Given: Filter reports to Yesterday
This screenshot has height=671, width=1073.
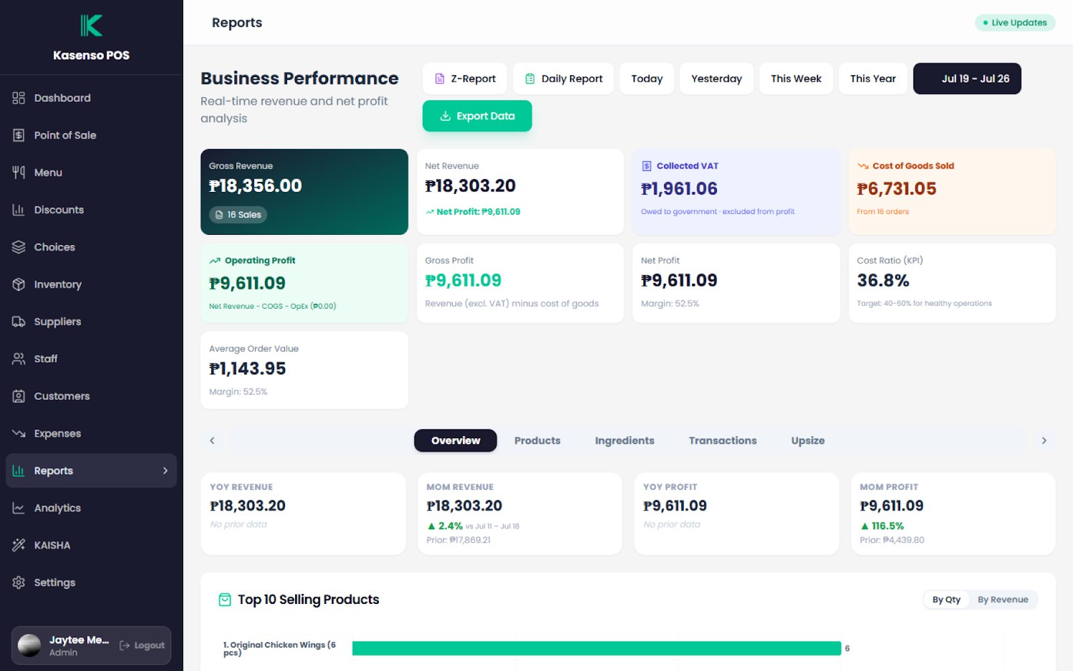Looking at the screenshot, I should (x=716, y=79).
